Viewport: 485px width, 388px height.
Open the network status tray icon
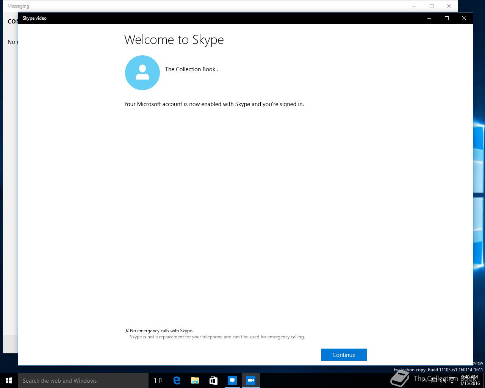click(433, 380)
